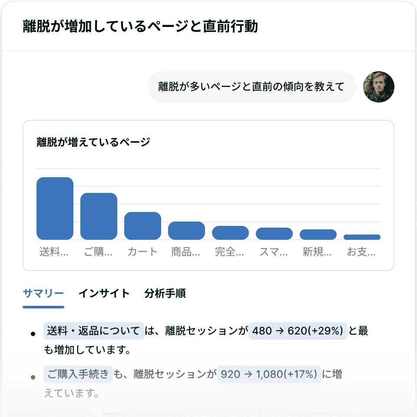This screenshot has height=417, width=417.
Task: Click the 完全 bar in the chart
Action: tap(230, 233)
